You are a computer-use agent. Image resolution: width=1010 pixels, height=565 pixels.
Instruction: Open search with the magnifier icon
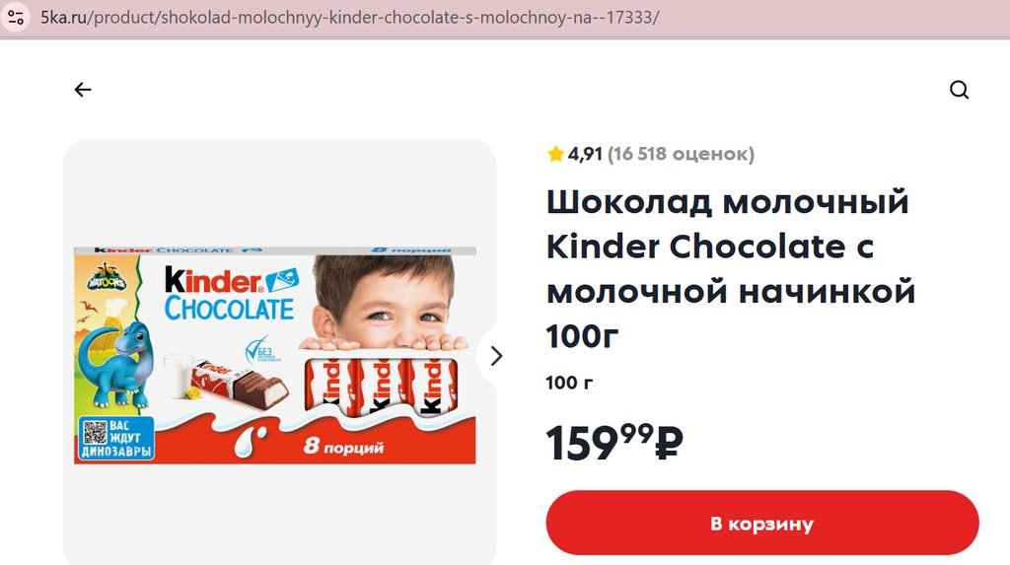pos(959,90)
